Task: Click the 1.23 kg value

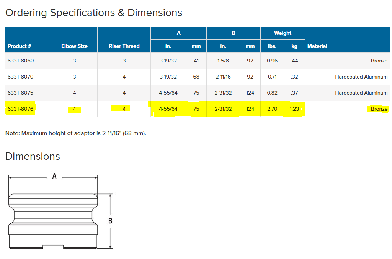Action: tap(294, 109)
